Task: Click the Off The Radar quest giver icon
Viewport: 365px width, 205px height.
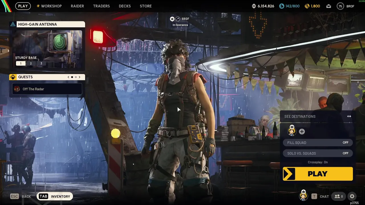Action: 17,89
